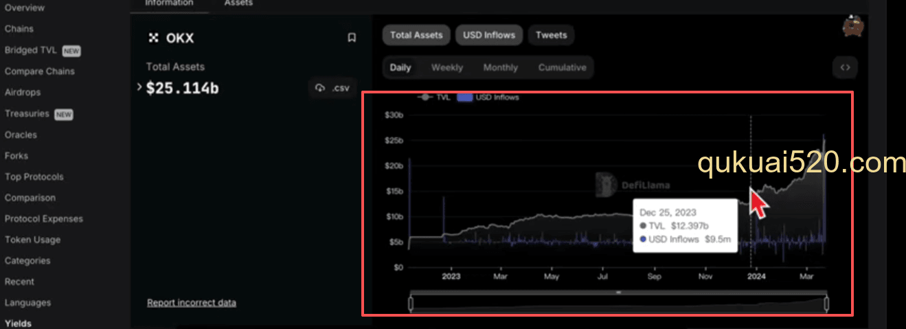
Task: Open the Assets tab
Action: coord(238,3)
